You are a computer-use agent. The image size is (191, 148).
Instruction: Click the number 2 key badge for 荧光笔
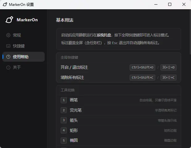click(64, 110)
